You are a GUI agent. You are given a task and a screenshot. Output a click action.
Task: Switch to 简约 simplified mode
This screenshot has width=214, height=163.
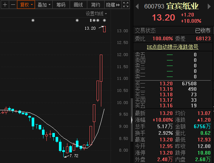coord(96,5)
